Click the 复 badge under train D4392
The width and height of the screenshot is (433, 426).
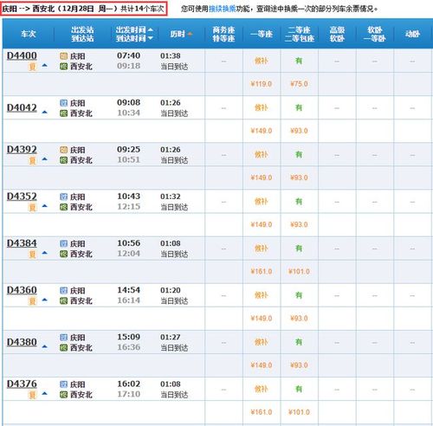(32, 160)
